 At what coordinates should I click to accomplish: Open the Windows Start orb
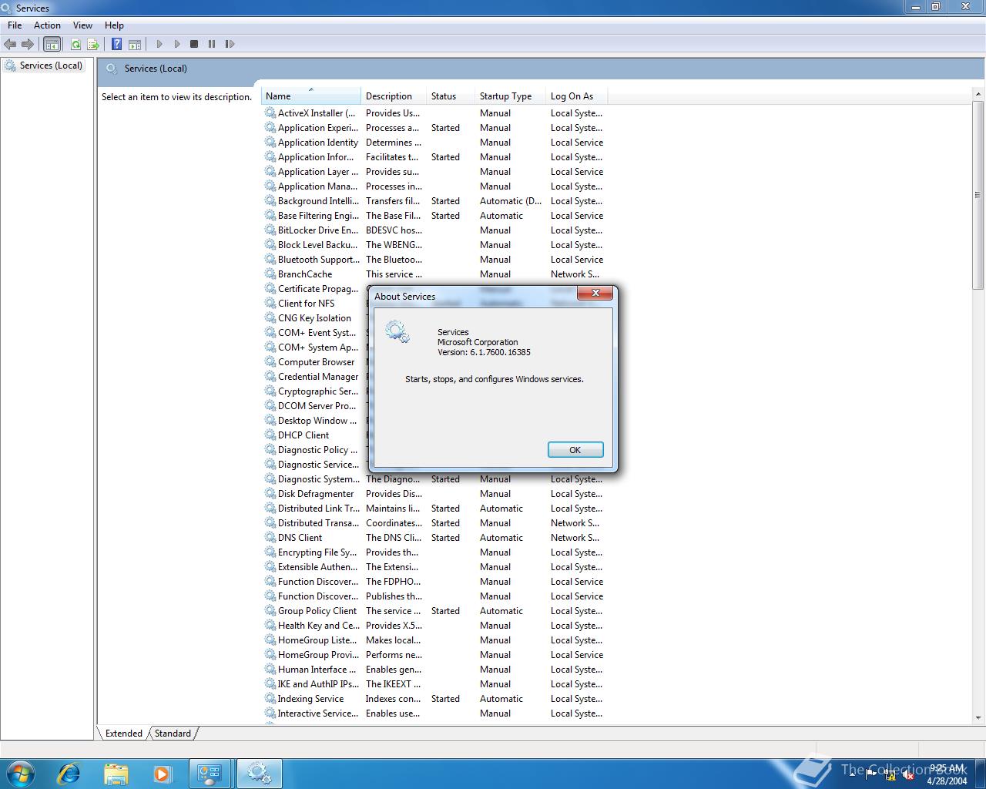click(x=21, y=773)
